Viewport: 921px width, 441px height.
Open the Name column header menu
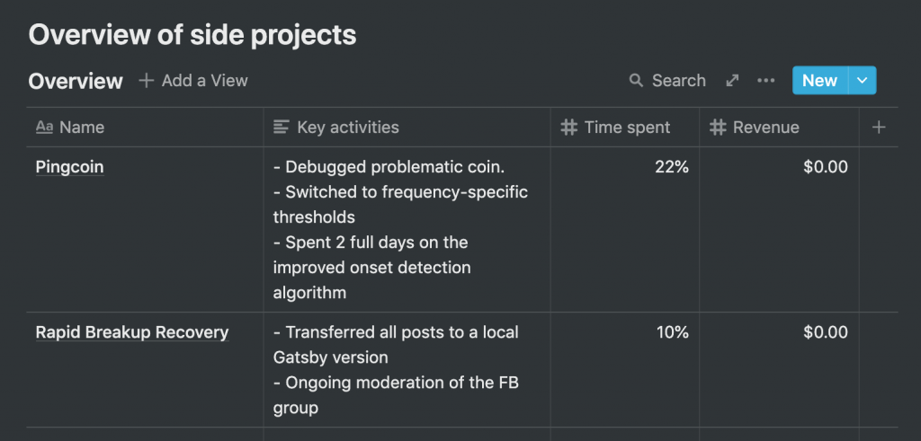tap(82, 128)
